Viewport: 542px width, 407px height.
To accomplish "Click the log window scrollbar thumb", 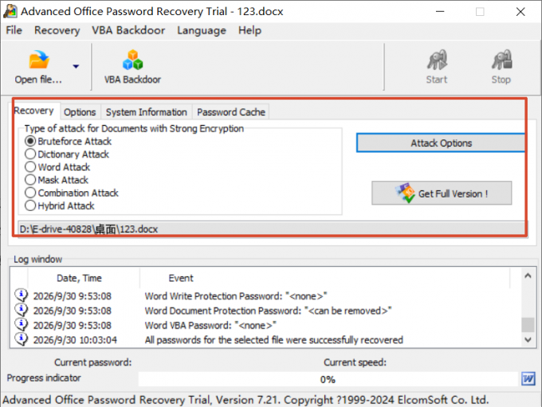I will point(528,325).
